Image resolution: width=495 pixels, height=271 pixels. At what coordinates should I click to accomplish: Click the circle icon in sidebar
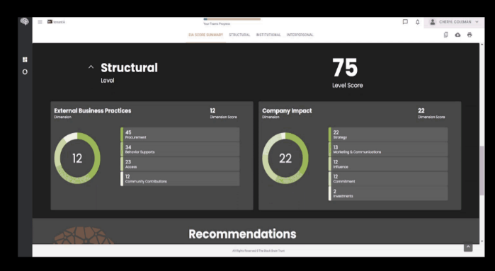point(25,72)
